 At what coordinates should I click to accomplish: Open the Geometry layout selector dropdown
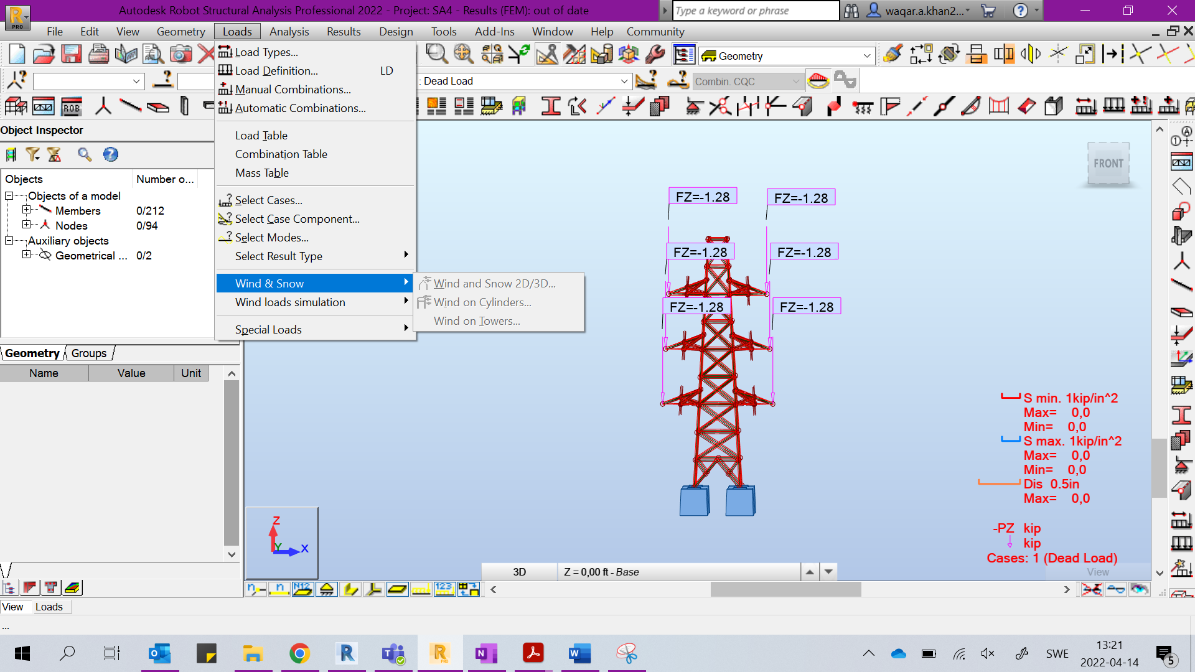866,55
